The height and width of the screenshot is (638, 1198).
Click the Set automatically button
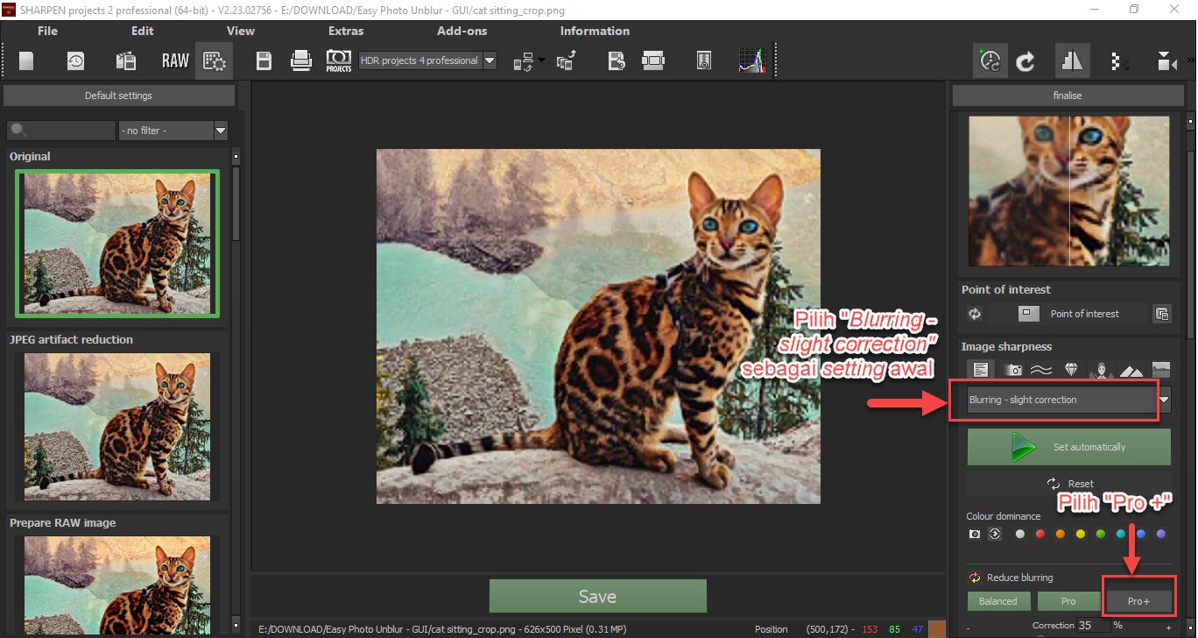coord(1068,447)
